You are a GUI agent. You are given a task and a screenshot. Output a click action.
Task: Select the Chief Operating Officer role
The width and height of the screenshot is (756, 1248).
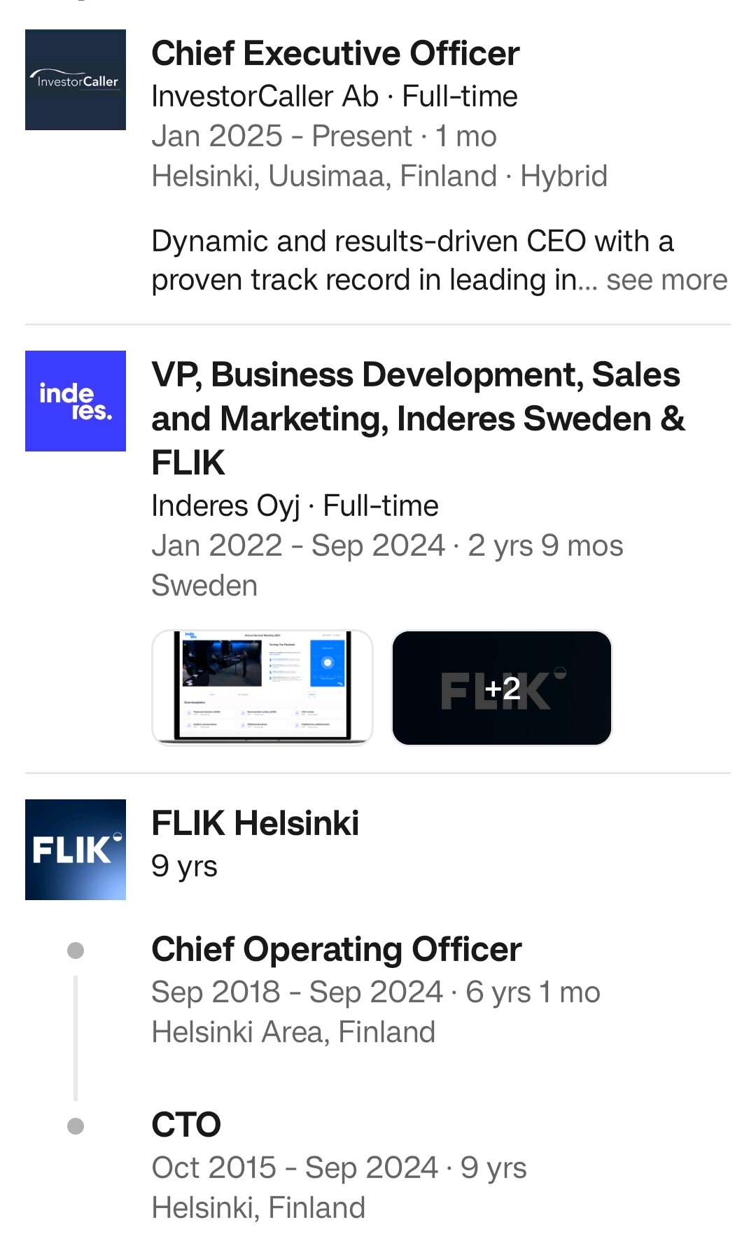337,950
